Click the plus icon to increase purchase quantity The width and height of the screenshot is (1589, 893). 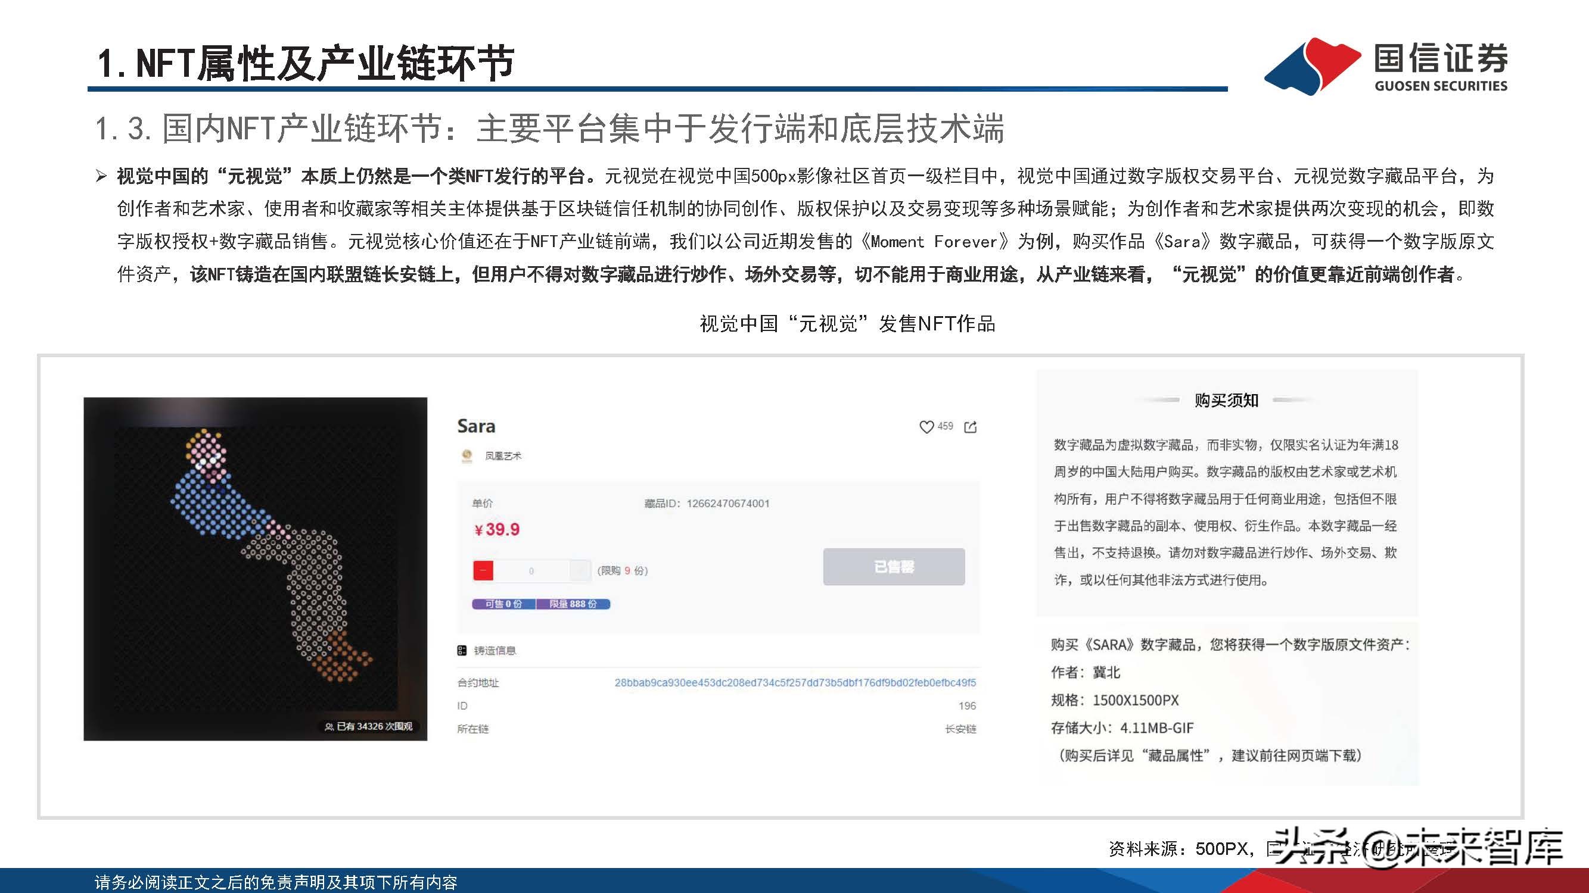(579, 571)
